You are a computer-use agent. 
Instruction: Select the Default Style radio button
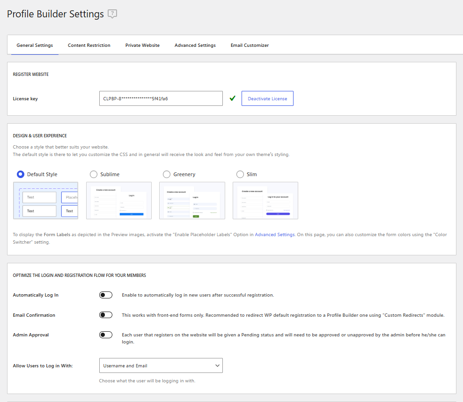coord(21,174)
